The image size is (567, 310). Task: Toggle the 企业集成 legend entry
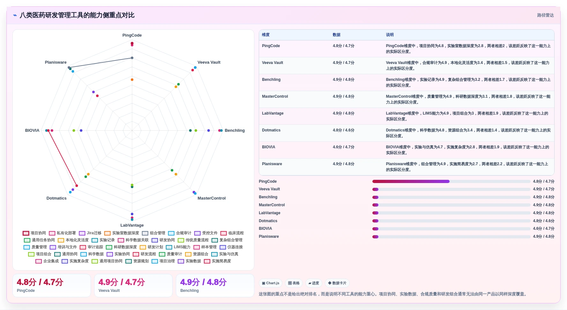click(x=47, y=261)
